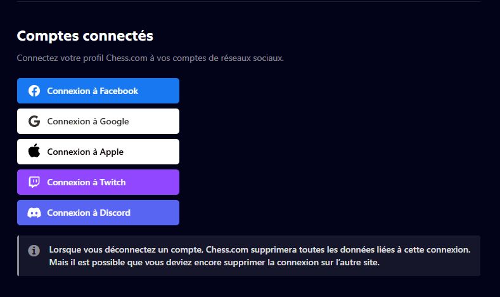Screen dimensions: 500x297
Task: Click the grey accent bar of the notice
Action: [18, 256]
